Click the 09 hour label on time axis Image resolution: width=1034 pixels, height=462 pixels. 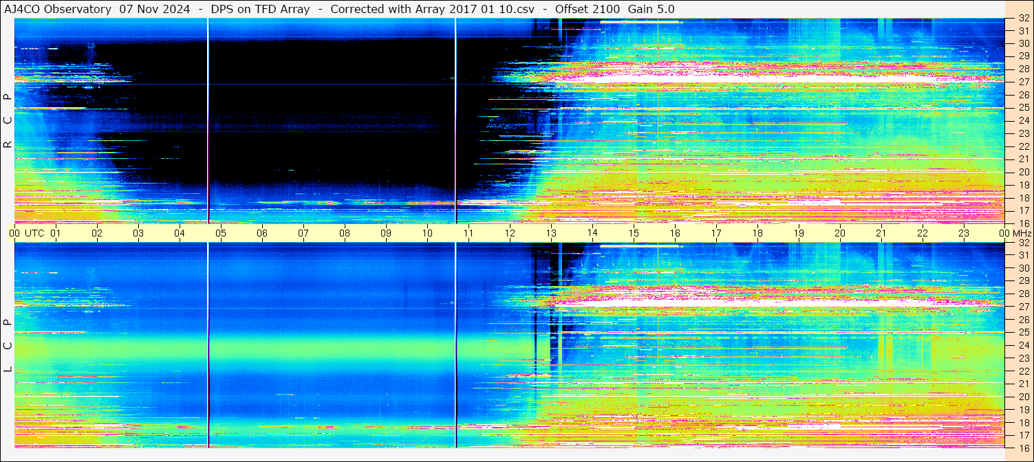coord(386,233)
